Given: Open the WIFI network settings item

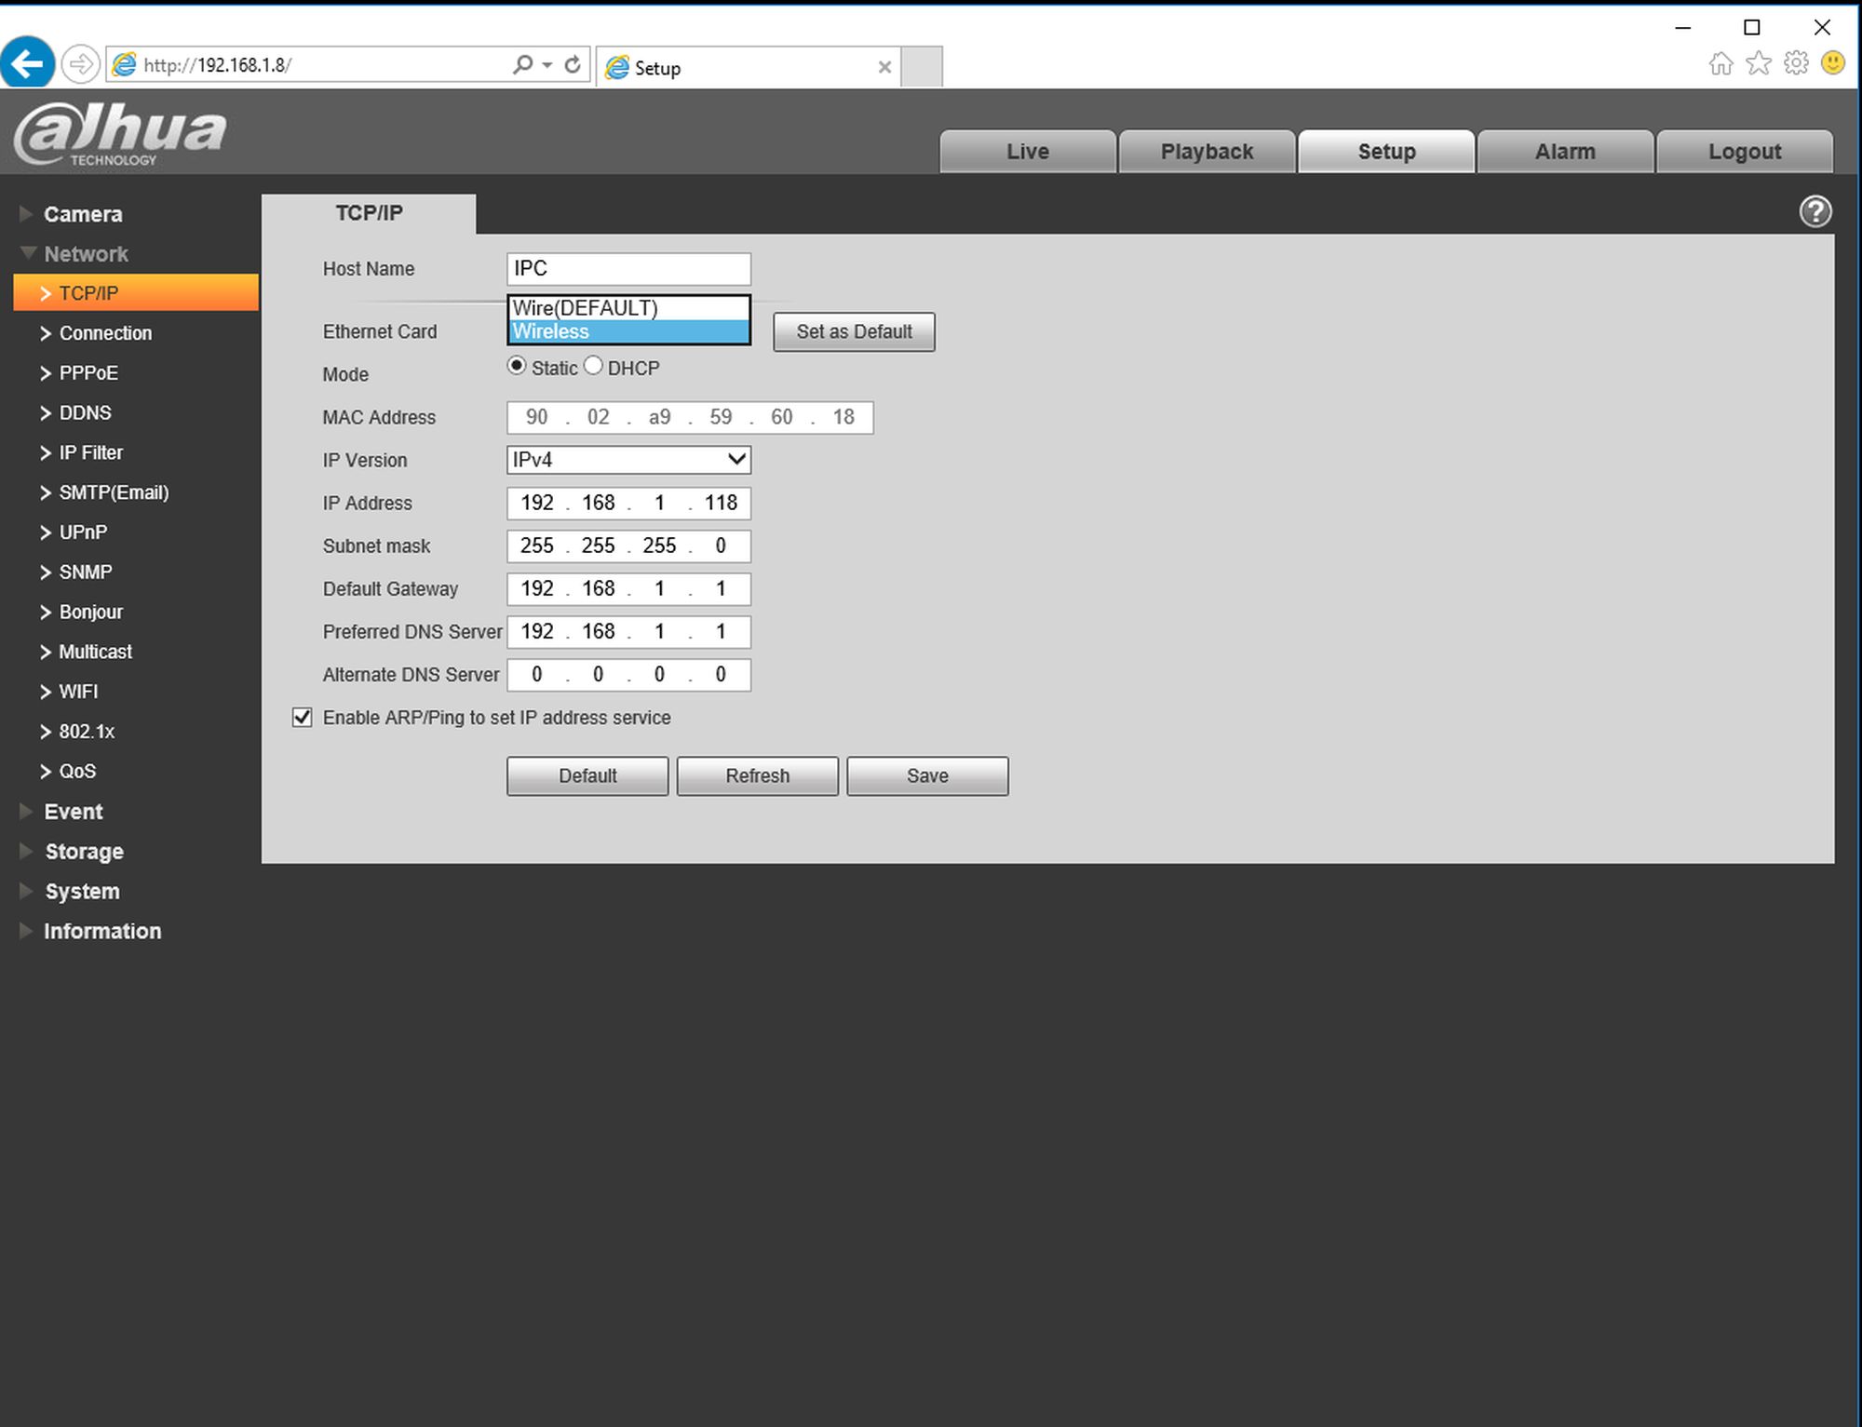Looking at the screenshot, I should (x=78, y=692).
